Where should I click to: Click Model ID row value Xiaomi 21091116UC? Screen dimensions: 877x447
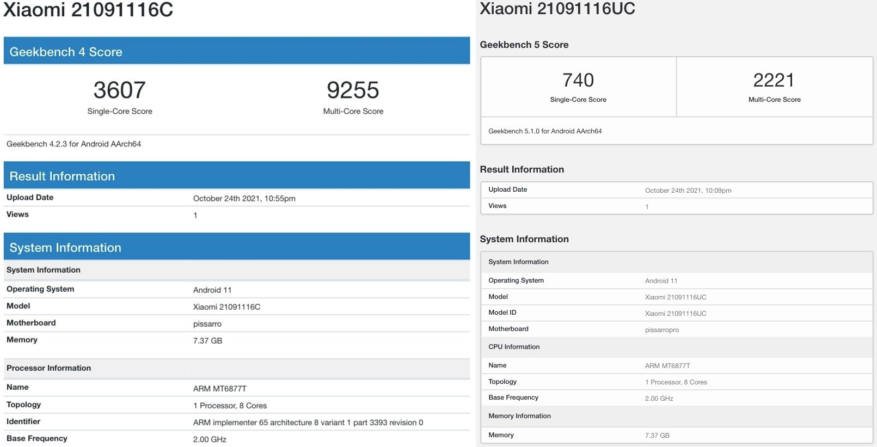click(676, 314)
